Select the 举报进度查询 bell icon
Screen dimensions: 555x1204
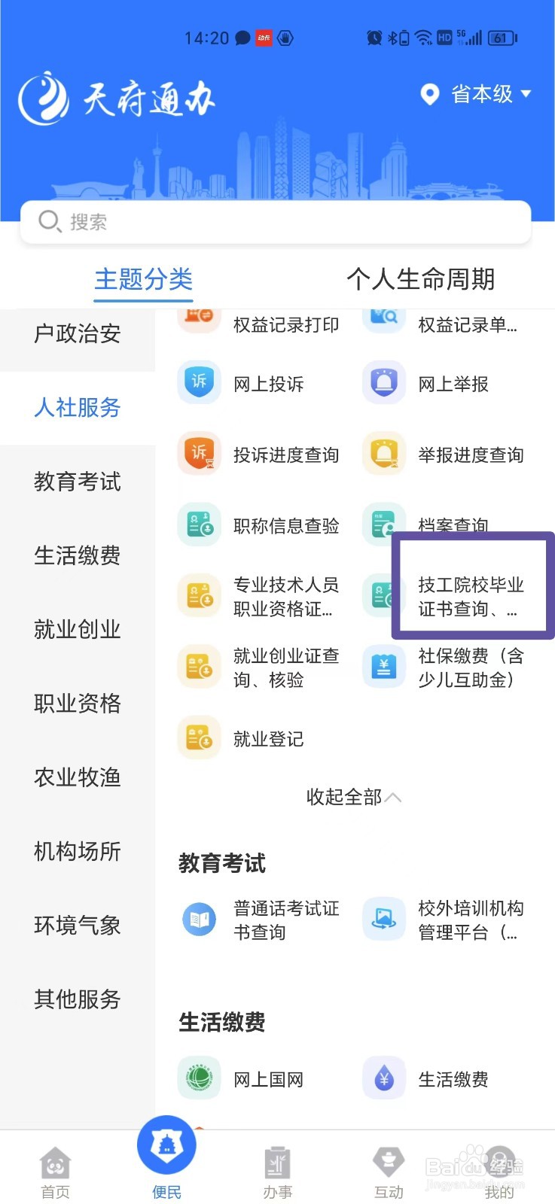tap(384, 454)
